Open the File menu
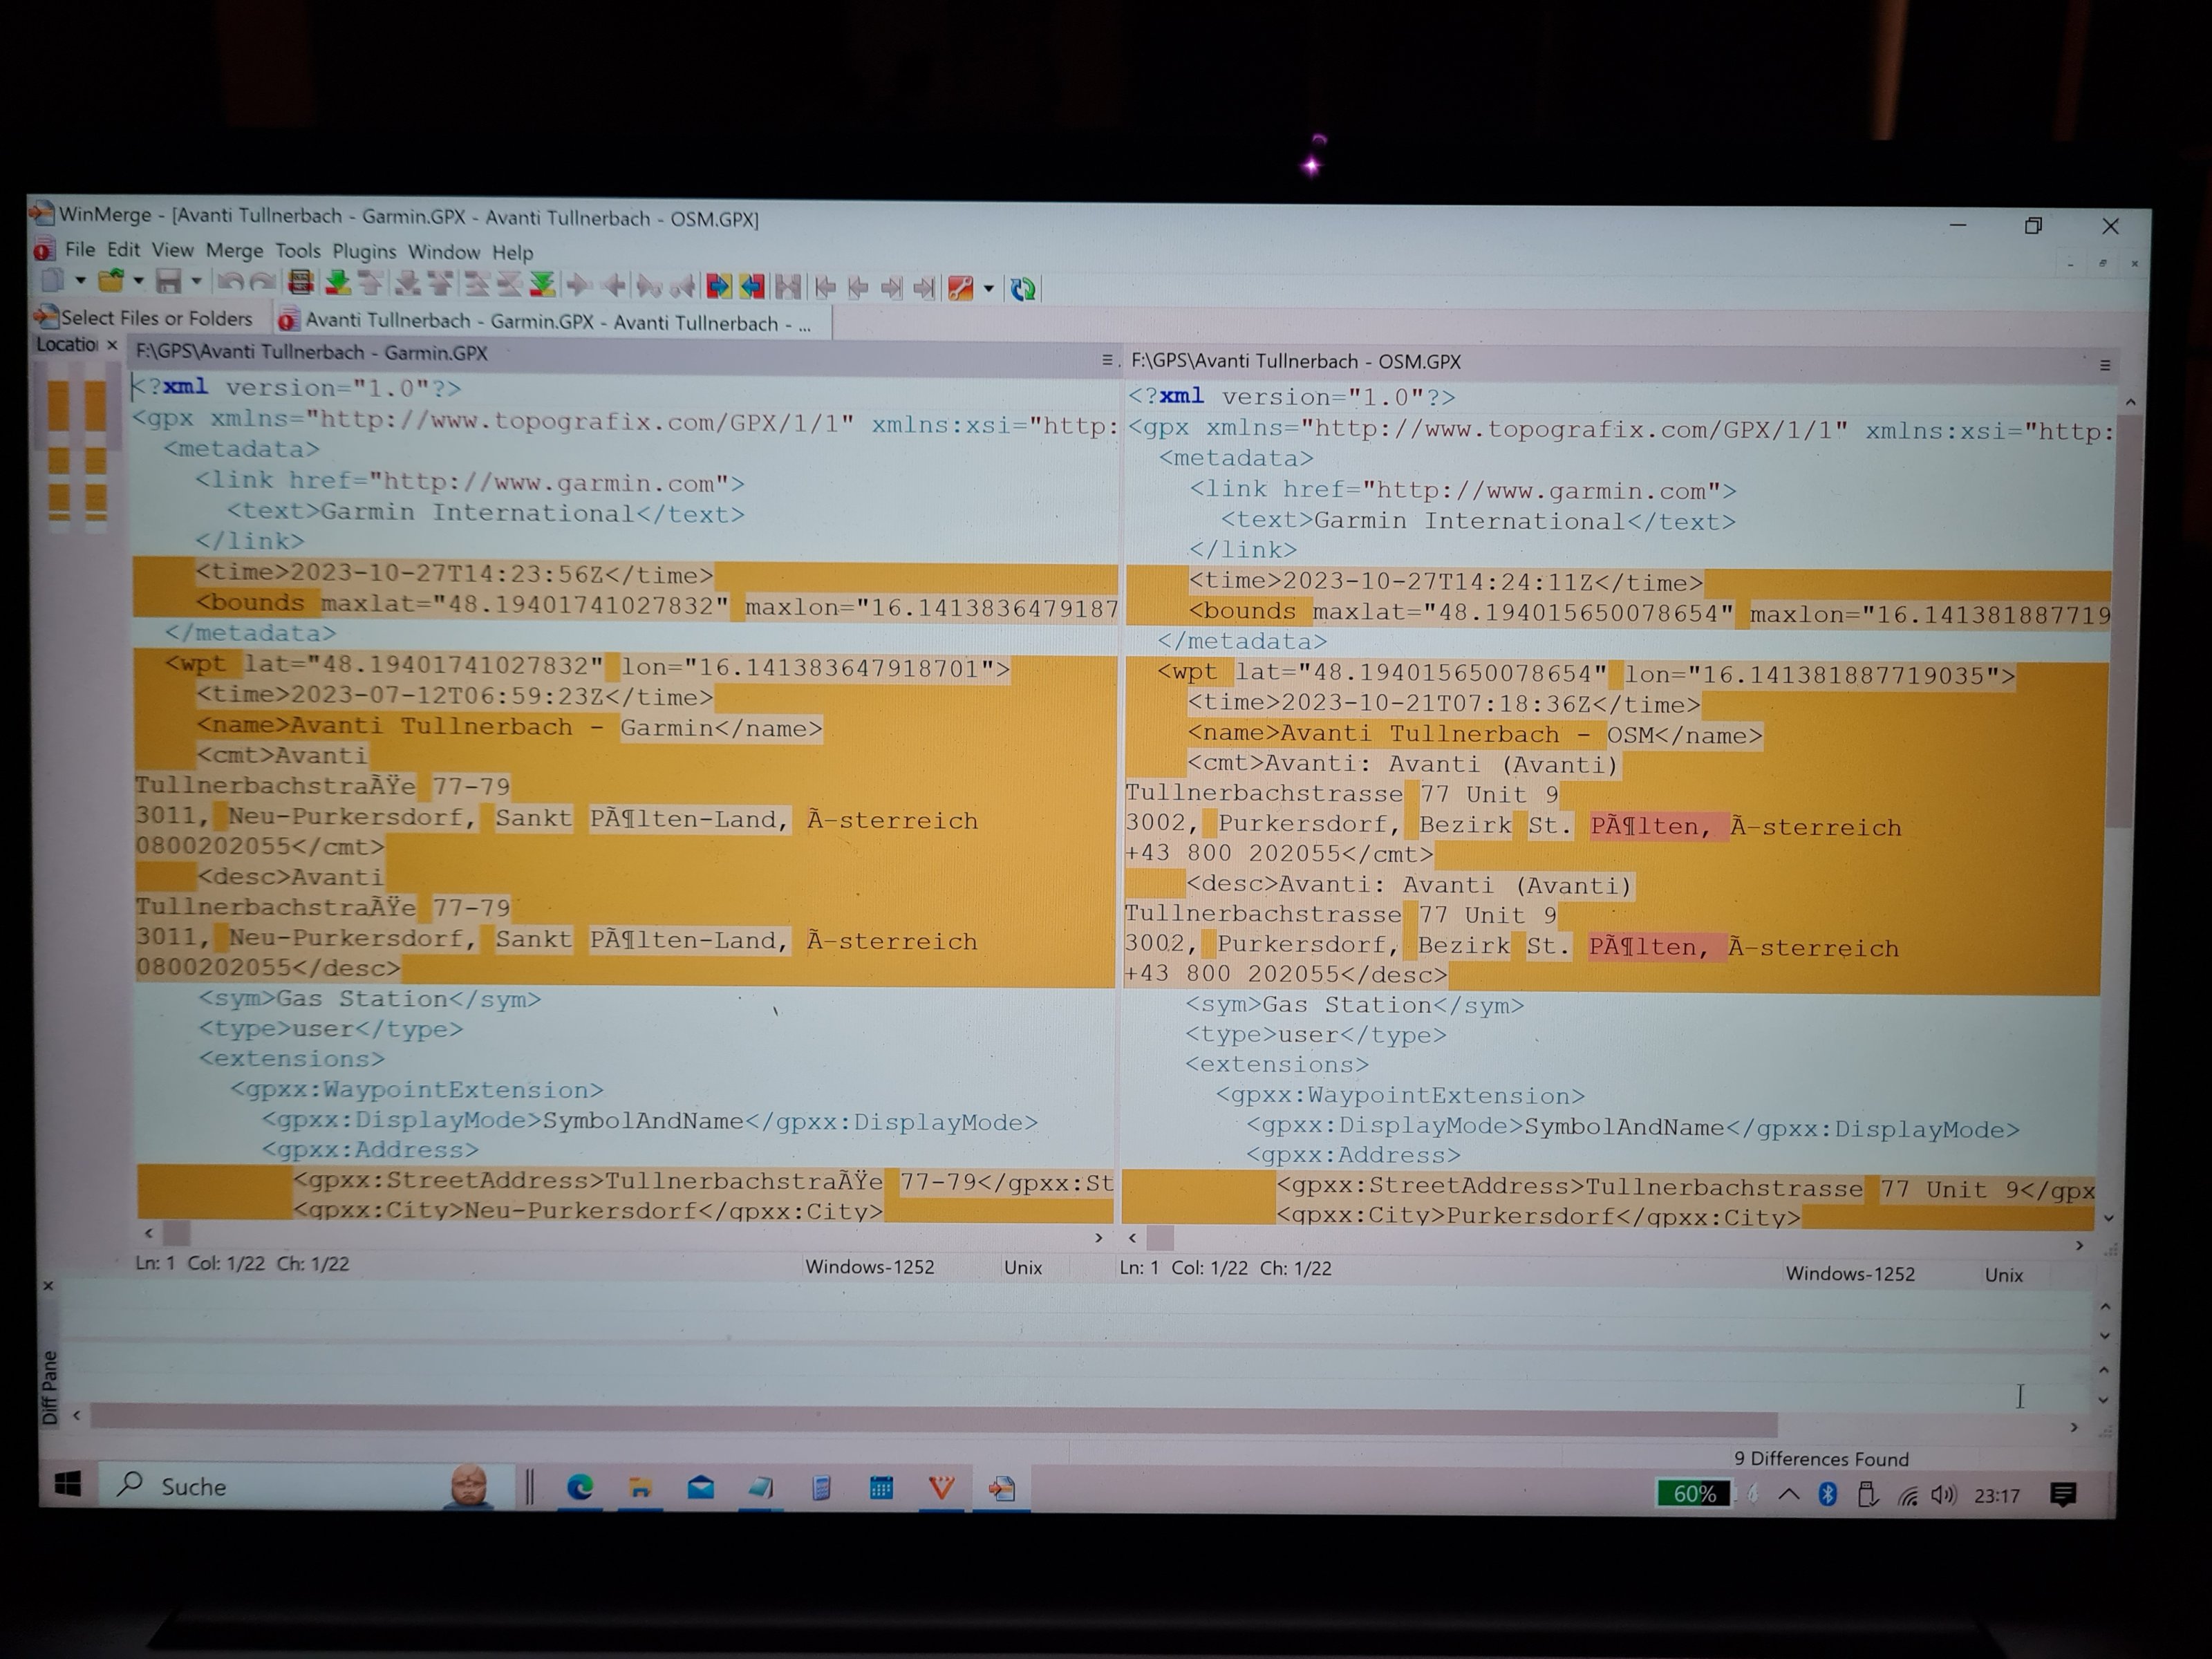Viewport: 2212px width, 1659px height. 80,249
